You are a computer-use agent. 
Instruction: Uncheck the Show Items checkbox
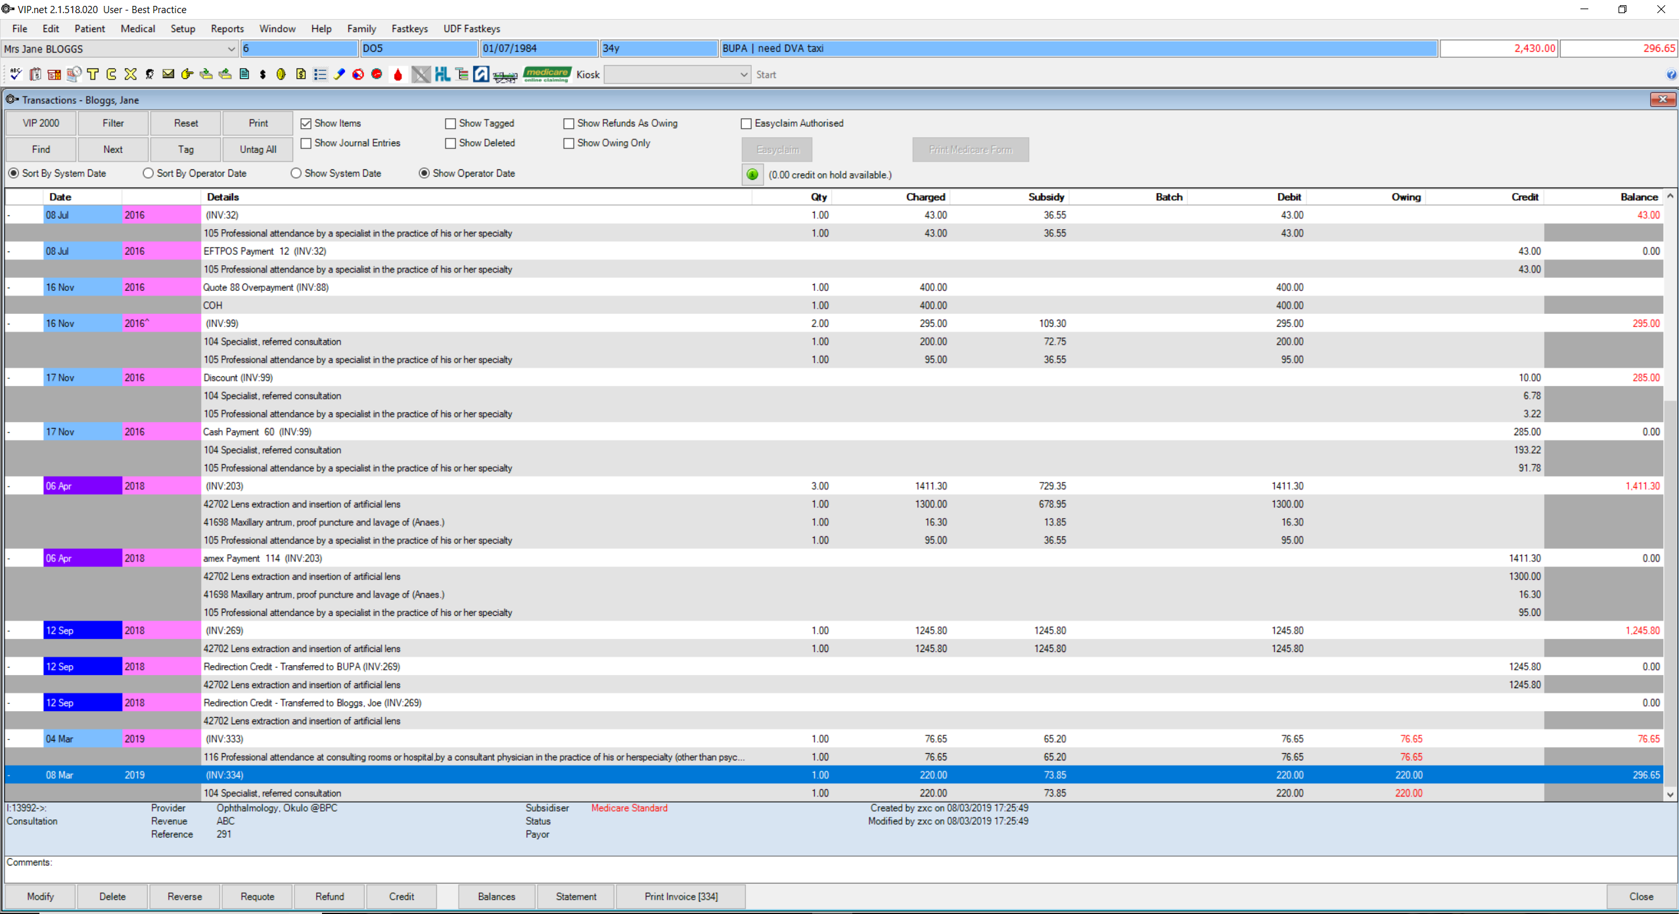tap(306, 123)
